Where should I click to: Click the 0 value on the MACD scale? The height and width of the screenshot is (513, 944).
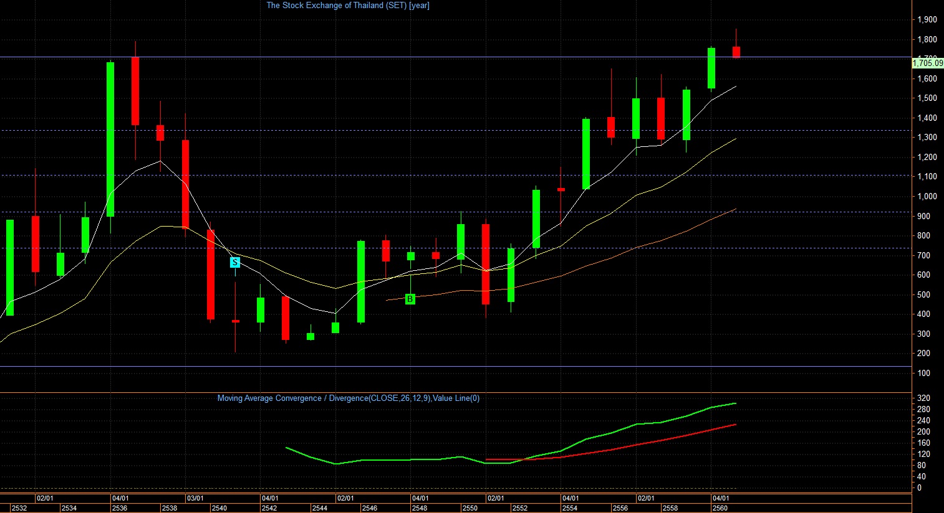coord(920,488)
